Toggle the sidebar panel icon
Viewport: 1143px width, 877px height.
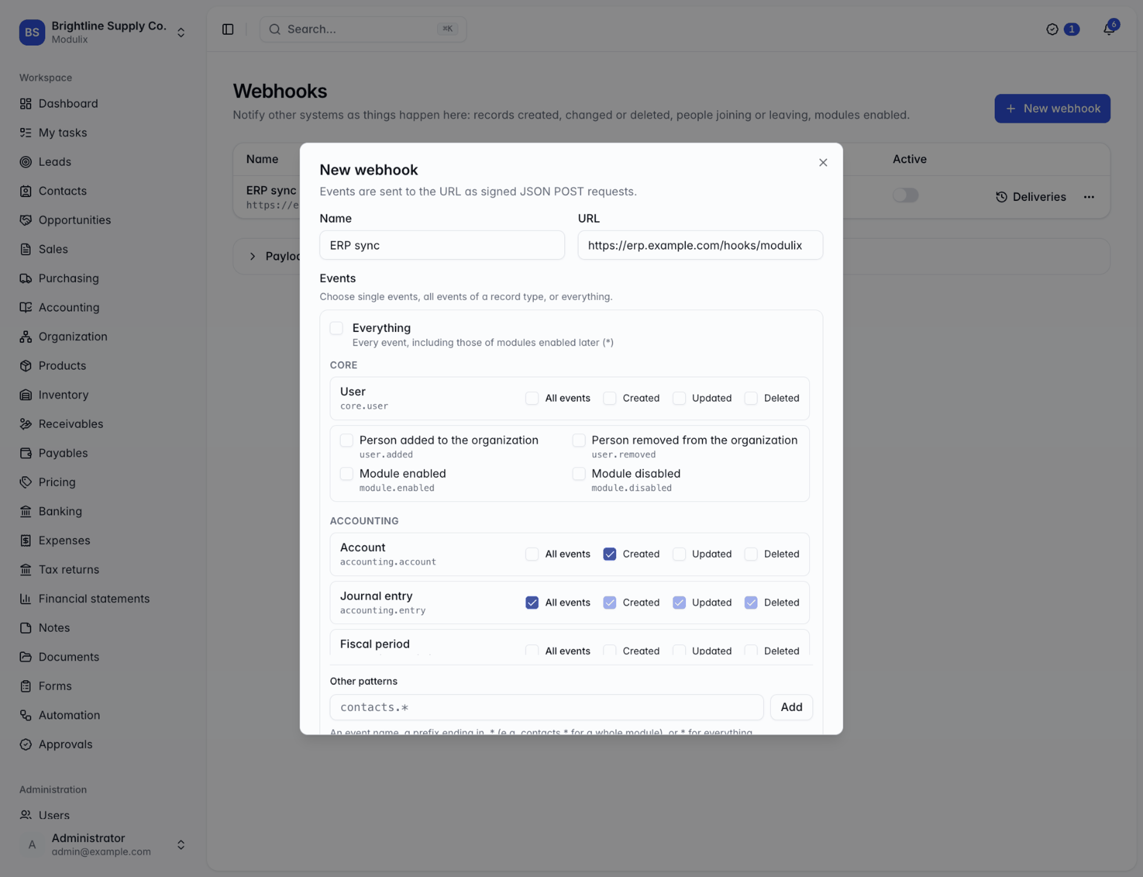point(228,29)
